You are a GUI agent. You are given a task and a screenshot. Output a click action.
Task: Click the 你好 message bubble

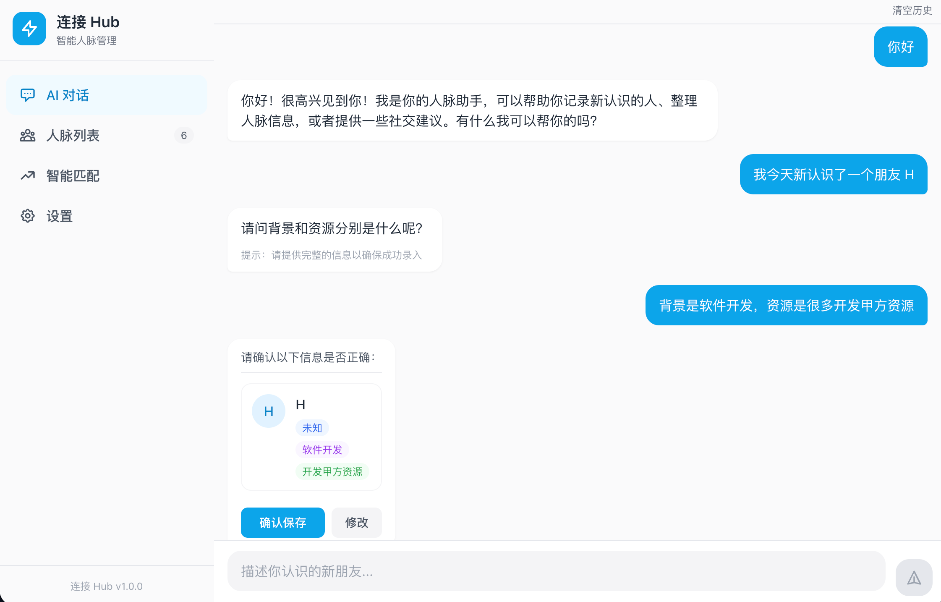(901, 47)
